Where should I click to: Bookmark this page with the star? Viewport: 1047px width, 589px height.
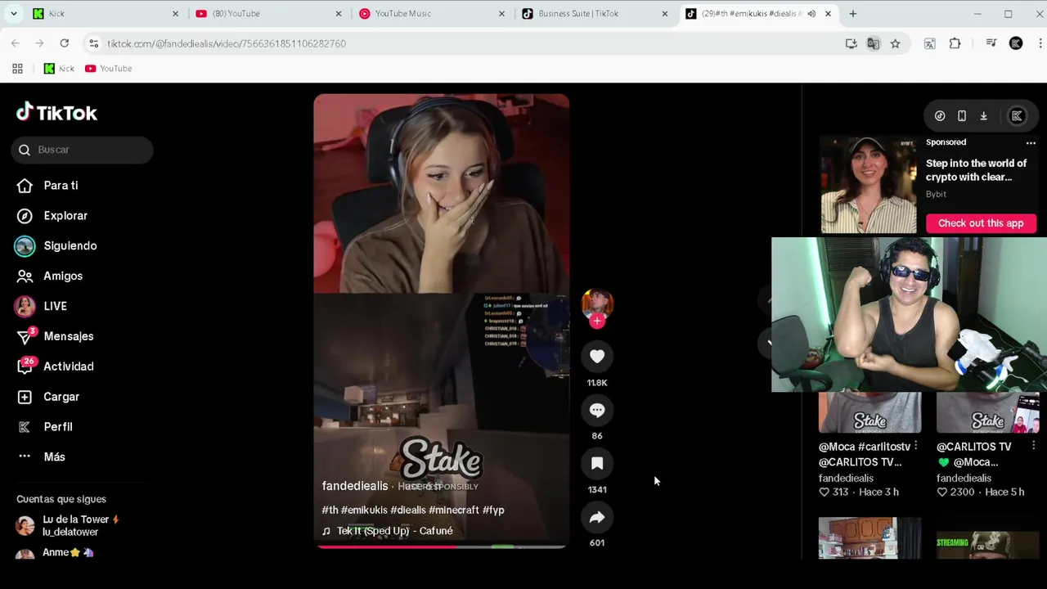[x=896, y=43]
